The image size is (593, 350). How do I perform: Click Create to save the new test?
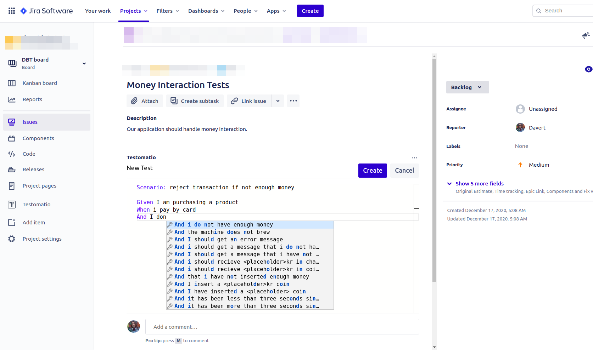pos(373,171)
